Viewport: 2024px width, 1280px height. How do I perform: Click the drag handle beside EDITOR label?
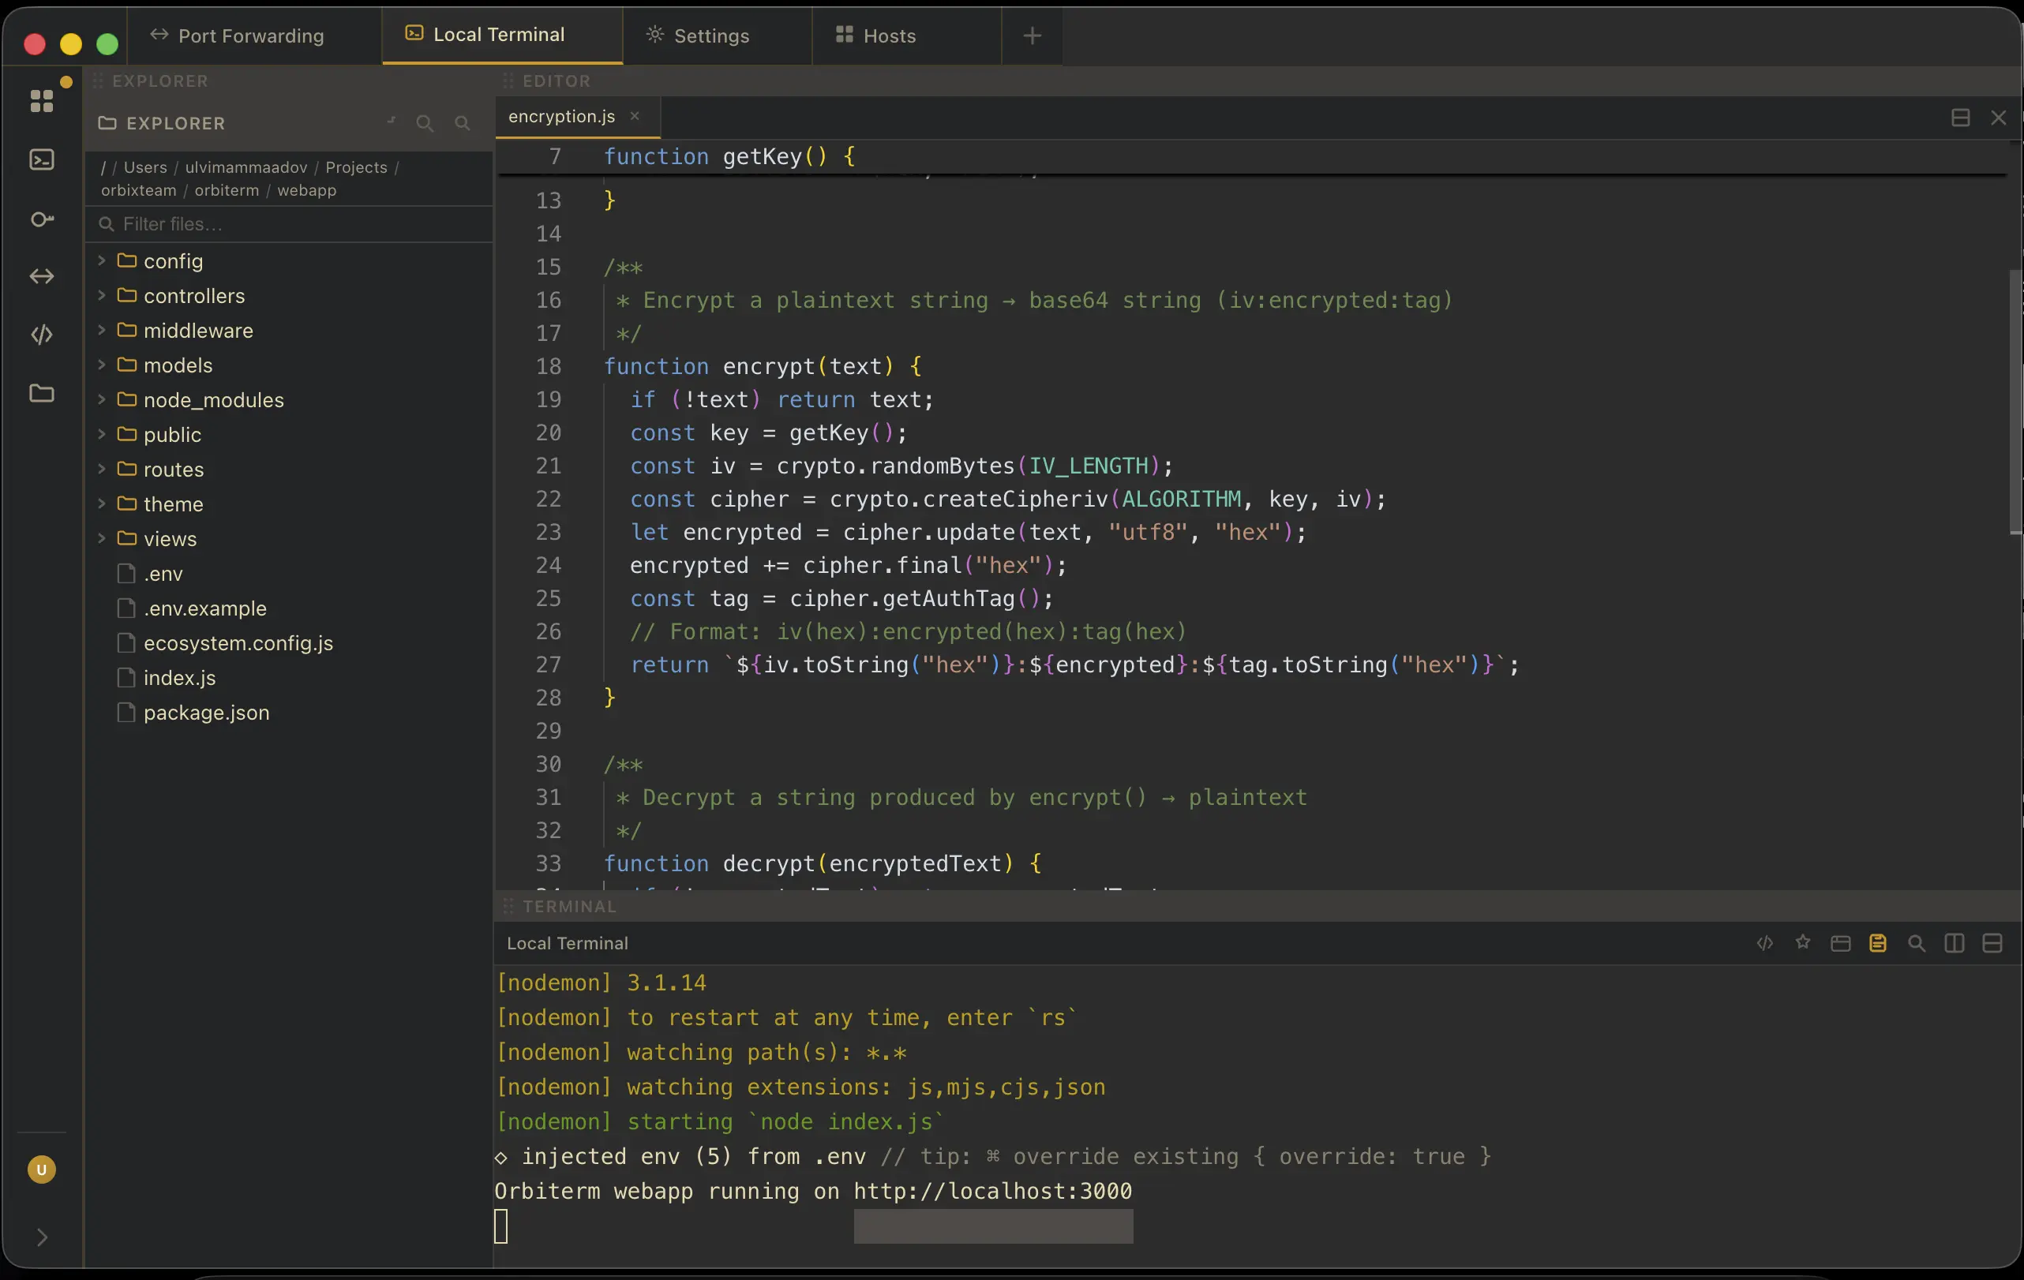tap(508, 80)
